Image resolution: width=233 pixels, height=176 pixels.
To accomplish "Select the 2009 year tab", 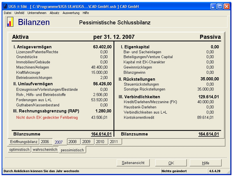I will click(x=87, y=142).
